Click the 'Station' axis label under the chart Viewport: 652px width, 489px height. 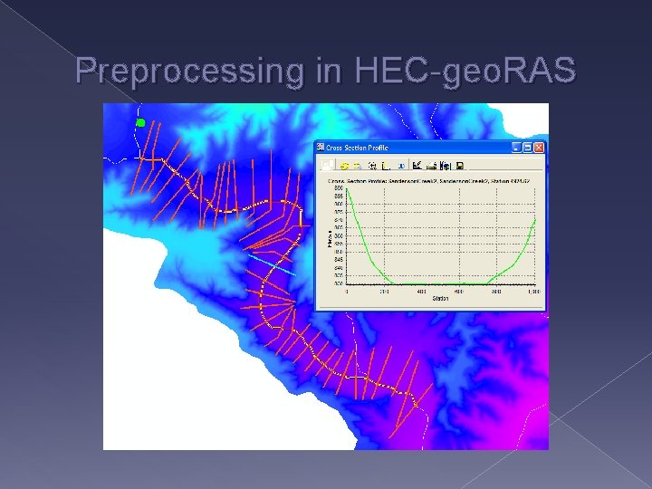[440, 299]
